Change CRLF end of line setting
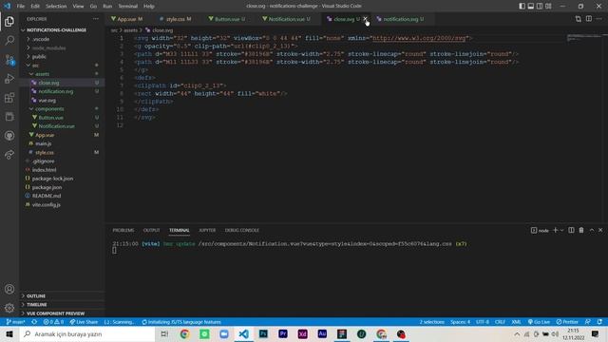The width and height of the screenshot is (608, 342). pyautogui.click(x=500, y=322)
